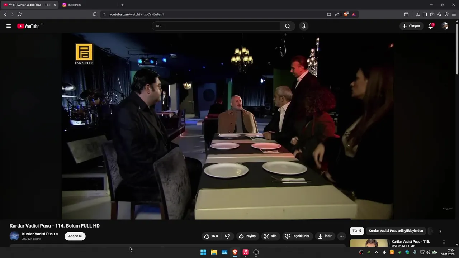The image size is (459, 258).
Task: Open Brave Rewards triangle icon
Action: (x=354, y=14)
